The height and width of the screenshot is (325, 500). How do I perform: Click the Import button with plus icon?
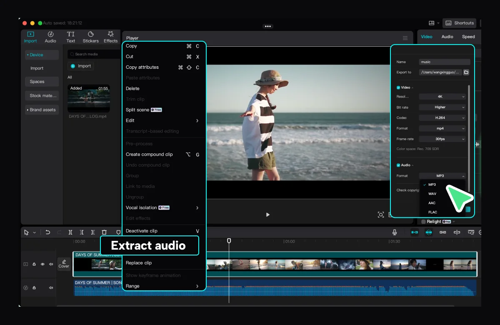click(81, 66)
